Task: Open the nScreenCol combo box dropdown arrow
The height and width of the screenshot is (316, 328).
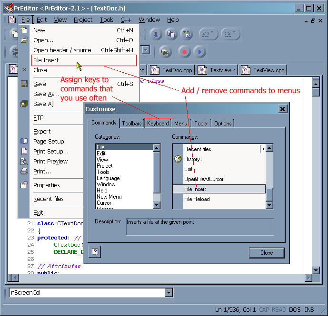Action: tap(169, 293)
